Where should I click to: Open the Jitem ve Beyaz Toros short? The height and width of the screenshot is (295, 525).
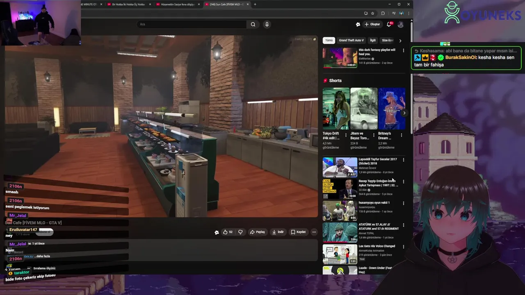[364, 109]
